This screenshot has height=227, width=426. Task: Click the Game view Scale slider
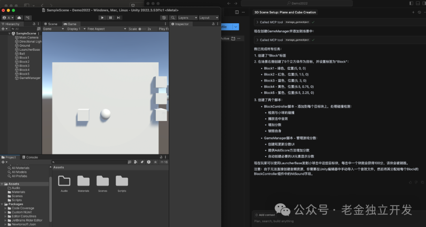142,29
